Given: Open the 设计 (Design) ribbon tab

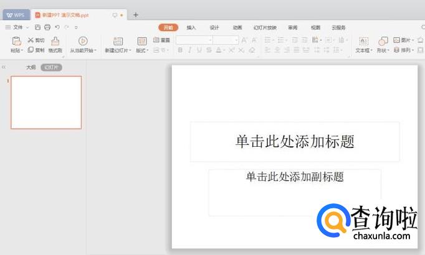Looking at the screenshot, I should click(214, 27).
